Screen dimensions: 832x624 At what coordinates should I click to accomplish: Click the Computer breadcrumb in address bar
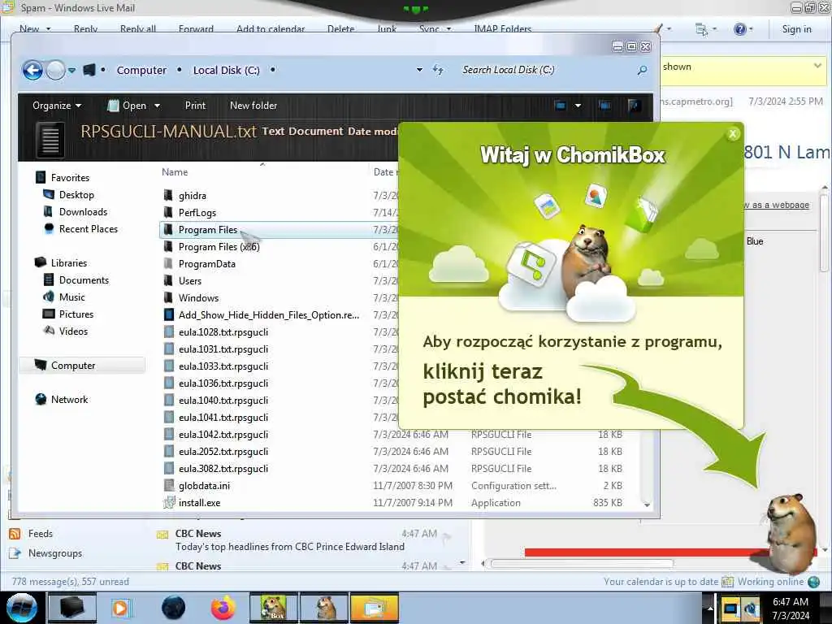click(x=141, y=70)
